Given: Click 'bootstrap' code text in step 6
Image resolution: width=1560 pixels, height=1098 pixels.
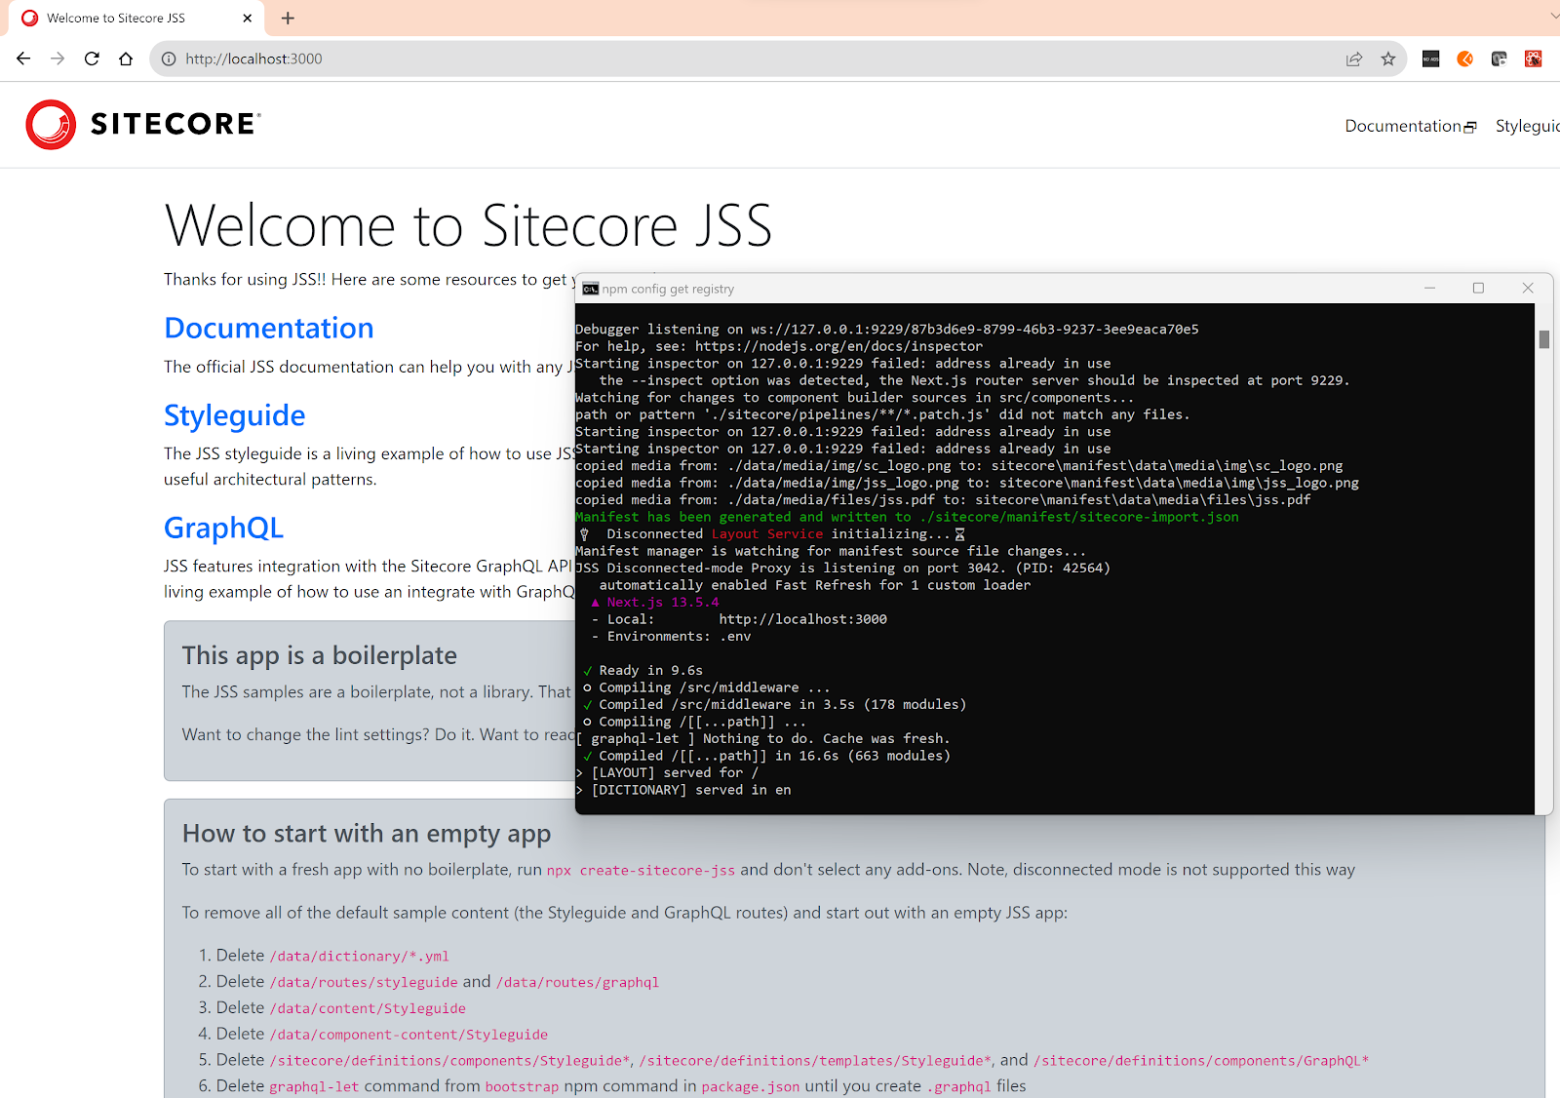Looking at the screenshot, I should [523, 1087].
